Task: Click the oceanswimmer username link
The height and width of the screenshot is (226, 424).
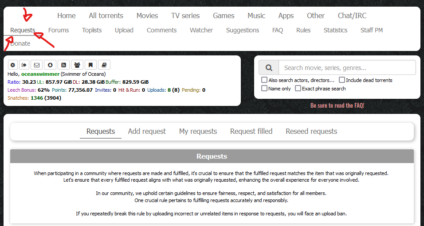Action: click(x=40, y=74)
